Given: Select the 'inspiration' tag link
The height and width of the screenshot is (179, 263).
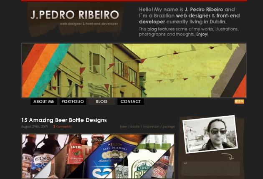Looking at the screenshot, I should point(151,127).
